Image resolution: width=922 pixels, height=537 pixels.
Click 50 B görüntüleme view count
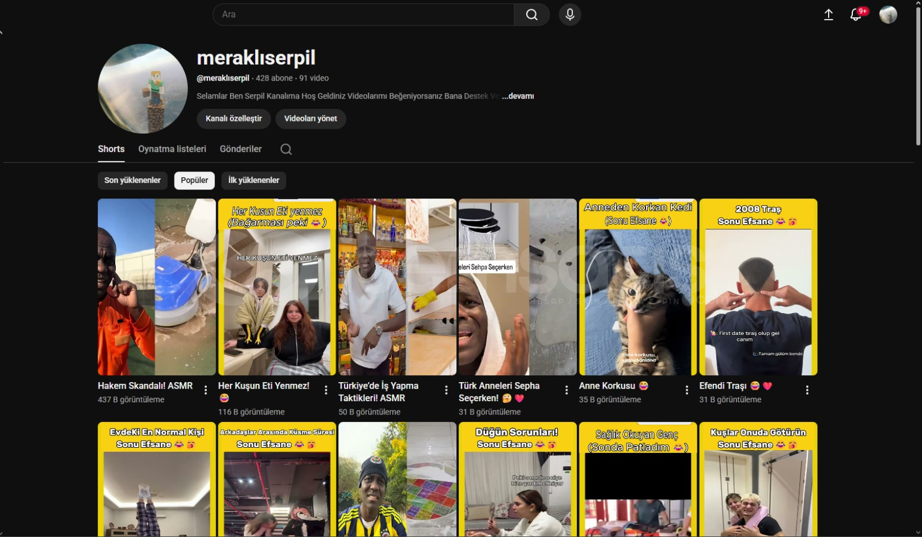(369, 412)
